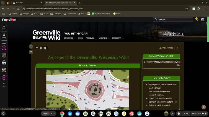Open the Other Pages bookmarks folder

click(x=70, y=14)
